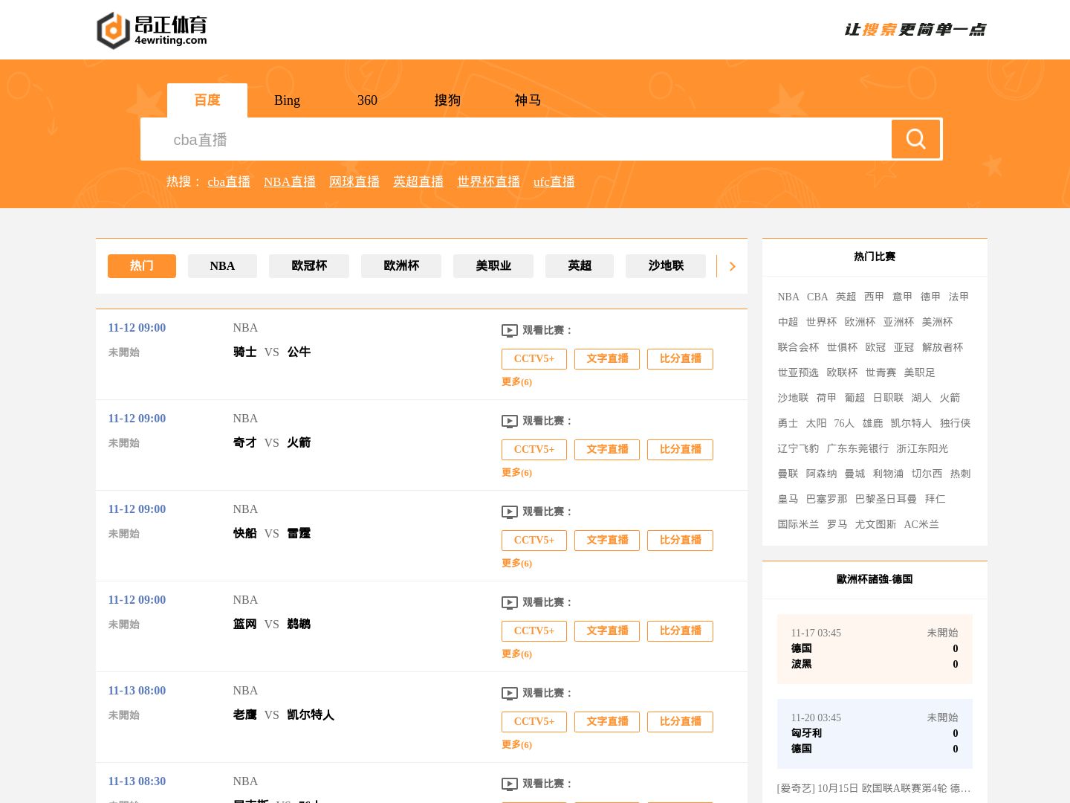Image resolution: width=1070 pixels, height=803 pixels.
Task: Open the 尤文图斯 link in sidebar
Action: click(875, 524)
